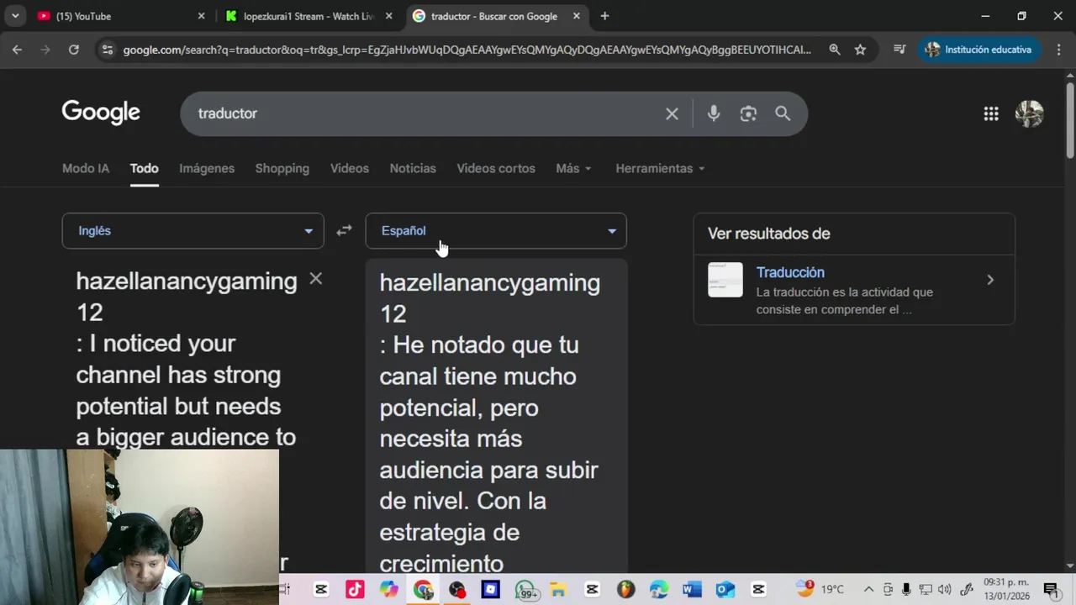1076x605 pixels.
Task: Open the tab search dropdown arrow
Action: (15, 16)
